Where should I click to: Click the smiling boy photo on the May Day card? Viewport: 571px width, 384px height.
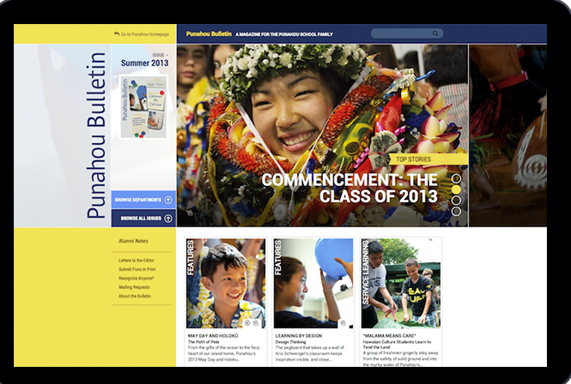tap(226, 283)
